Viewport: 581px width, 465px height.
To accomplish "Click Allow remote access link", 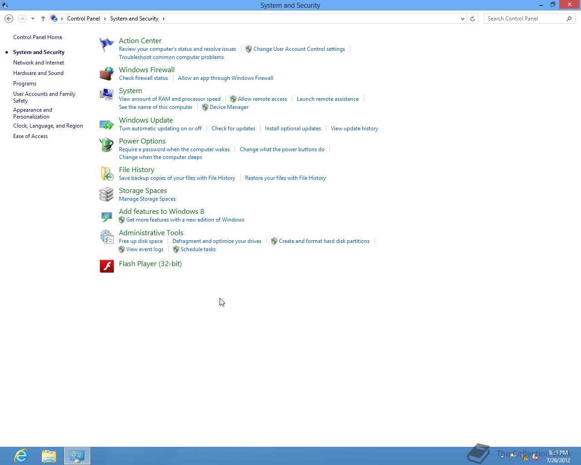I will click(x=262, y=99).
